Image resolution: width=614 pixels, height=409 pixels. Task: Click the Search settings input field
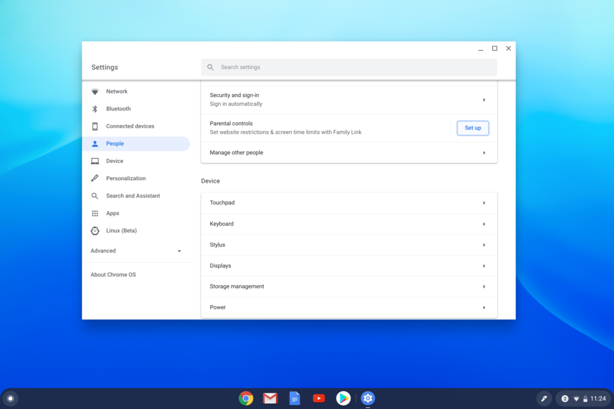[349, 67]
